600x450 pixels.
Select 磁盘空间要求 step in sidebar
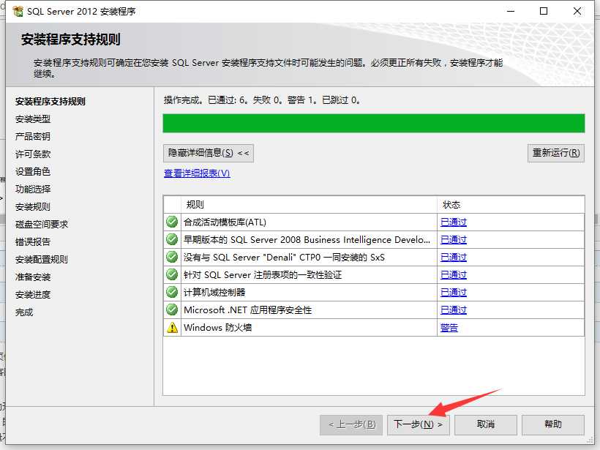(x=42, y=224)
